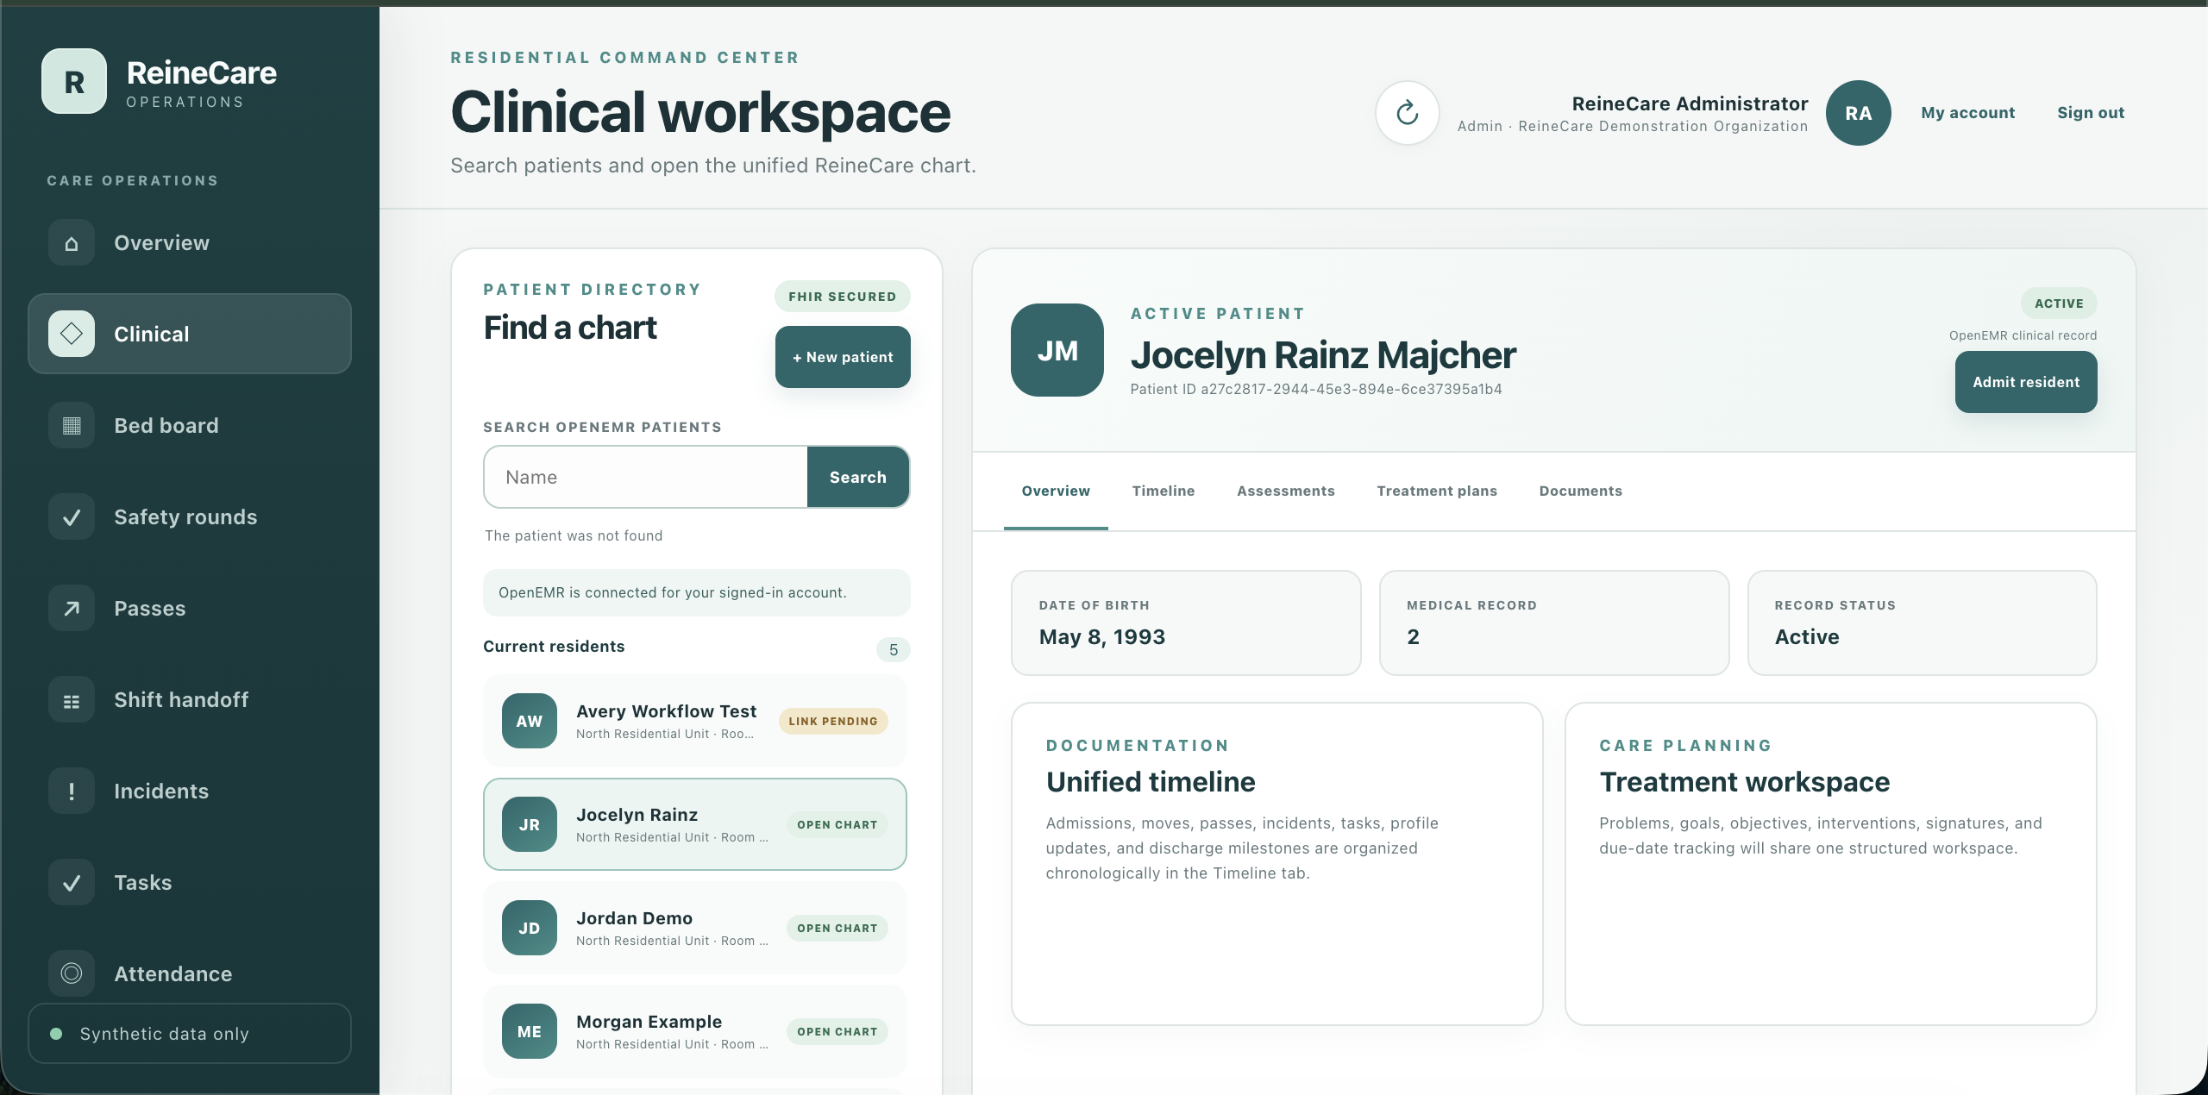Click the Admit resident button
Viewport: 2208px width, 1095px height.
point(2026,382)
